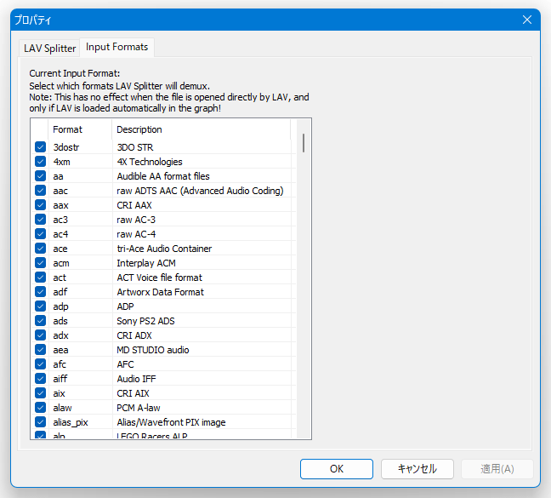The height and width of the screenshot is (498, 551).
Task: Toggle the ac4 format checkbox
Action: click(41, 234)
